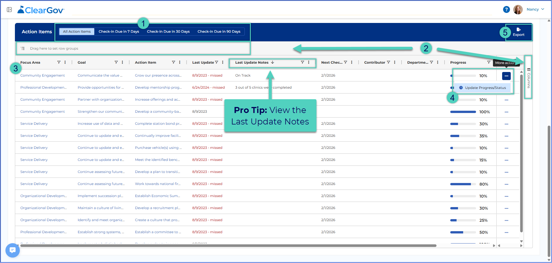Click the 6/24/2024 - missed date cell
This screenshot has width=552, height=263.
(x=208, y=87)
